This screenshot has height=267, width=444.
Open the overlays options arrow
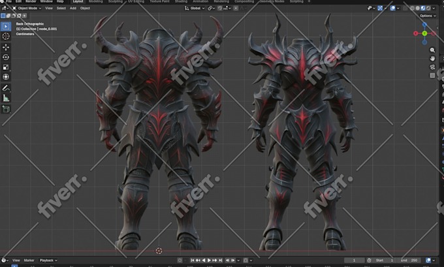click(398, 8)
